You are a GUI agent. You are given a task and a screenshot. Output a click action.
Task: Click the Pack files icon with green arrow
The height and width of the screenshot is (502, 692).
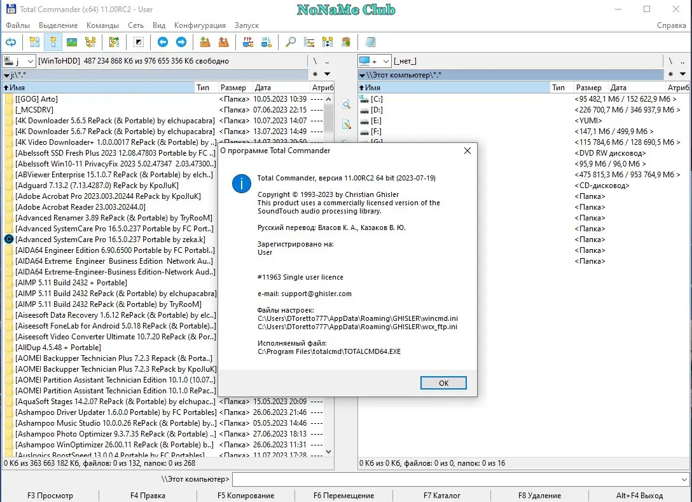tap(205, 43)
